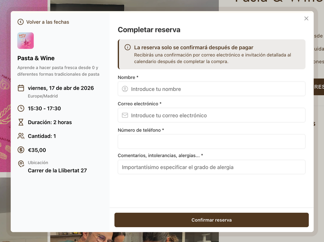Focus the Introduce tu nombre input

pyautogui.click(x=212, y=89)
